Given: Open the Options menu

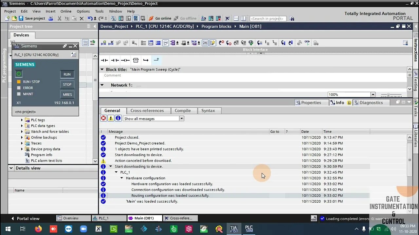Looking at the screenshot, I should (83, 11).
